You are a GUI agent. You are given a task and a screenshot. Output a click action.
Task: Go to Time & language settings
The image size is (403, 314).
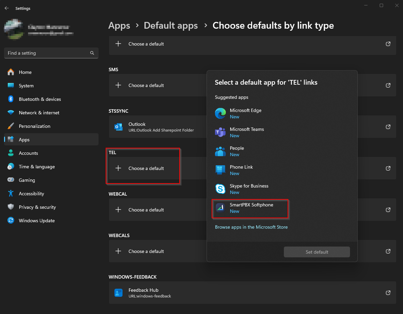pos(51,167)
